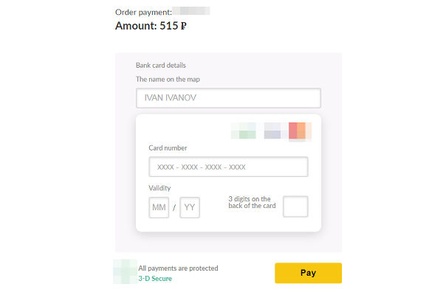Click the 3-digit security code box

point(295,206)
